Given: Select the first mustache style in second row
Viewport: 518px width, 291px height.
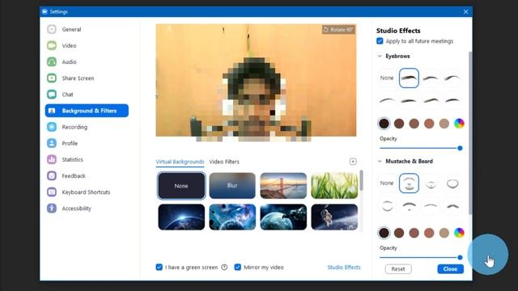Looking at the screenshot, I should [387, 206].
